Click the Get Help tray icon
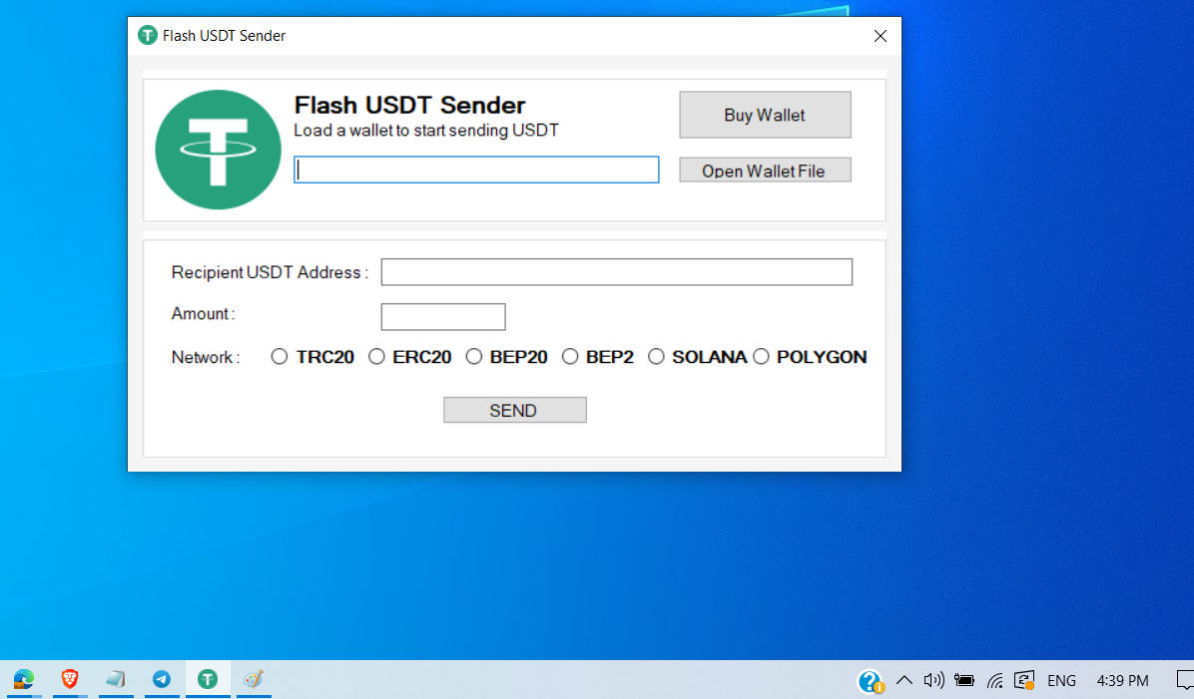 871,681
